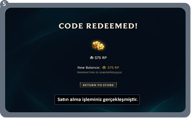Viewport: 191px width, 118px height.
Task: Click the white RP icon beside 575 RP
Action: pos(92,58)
